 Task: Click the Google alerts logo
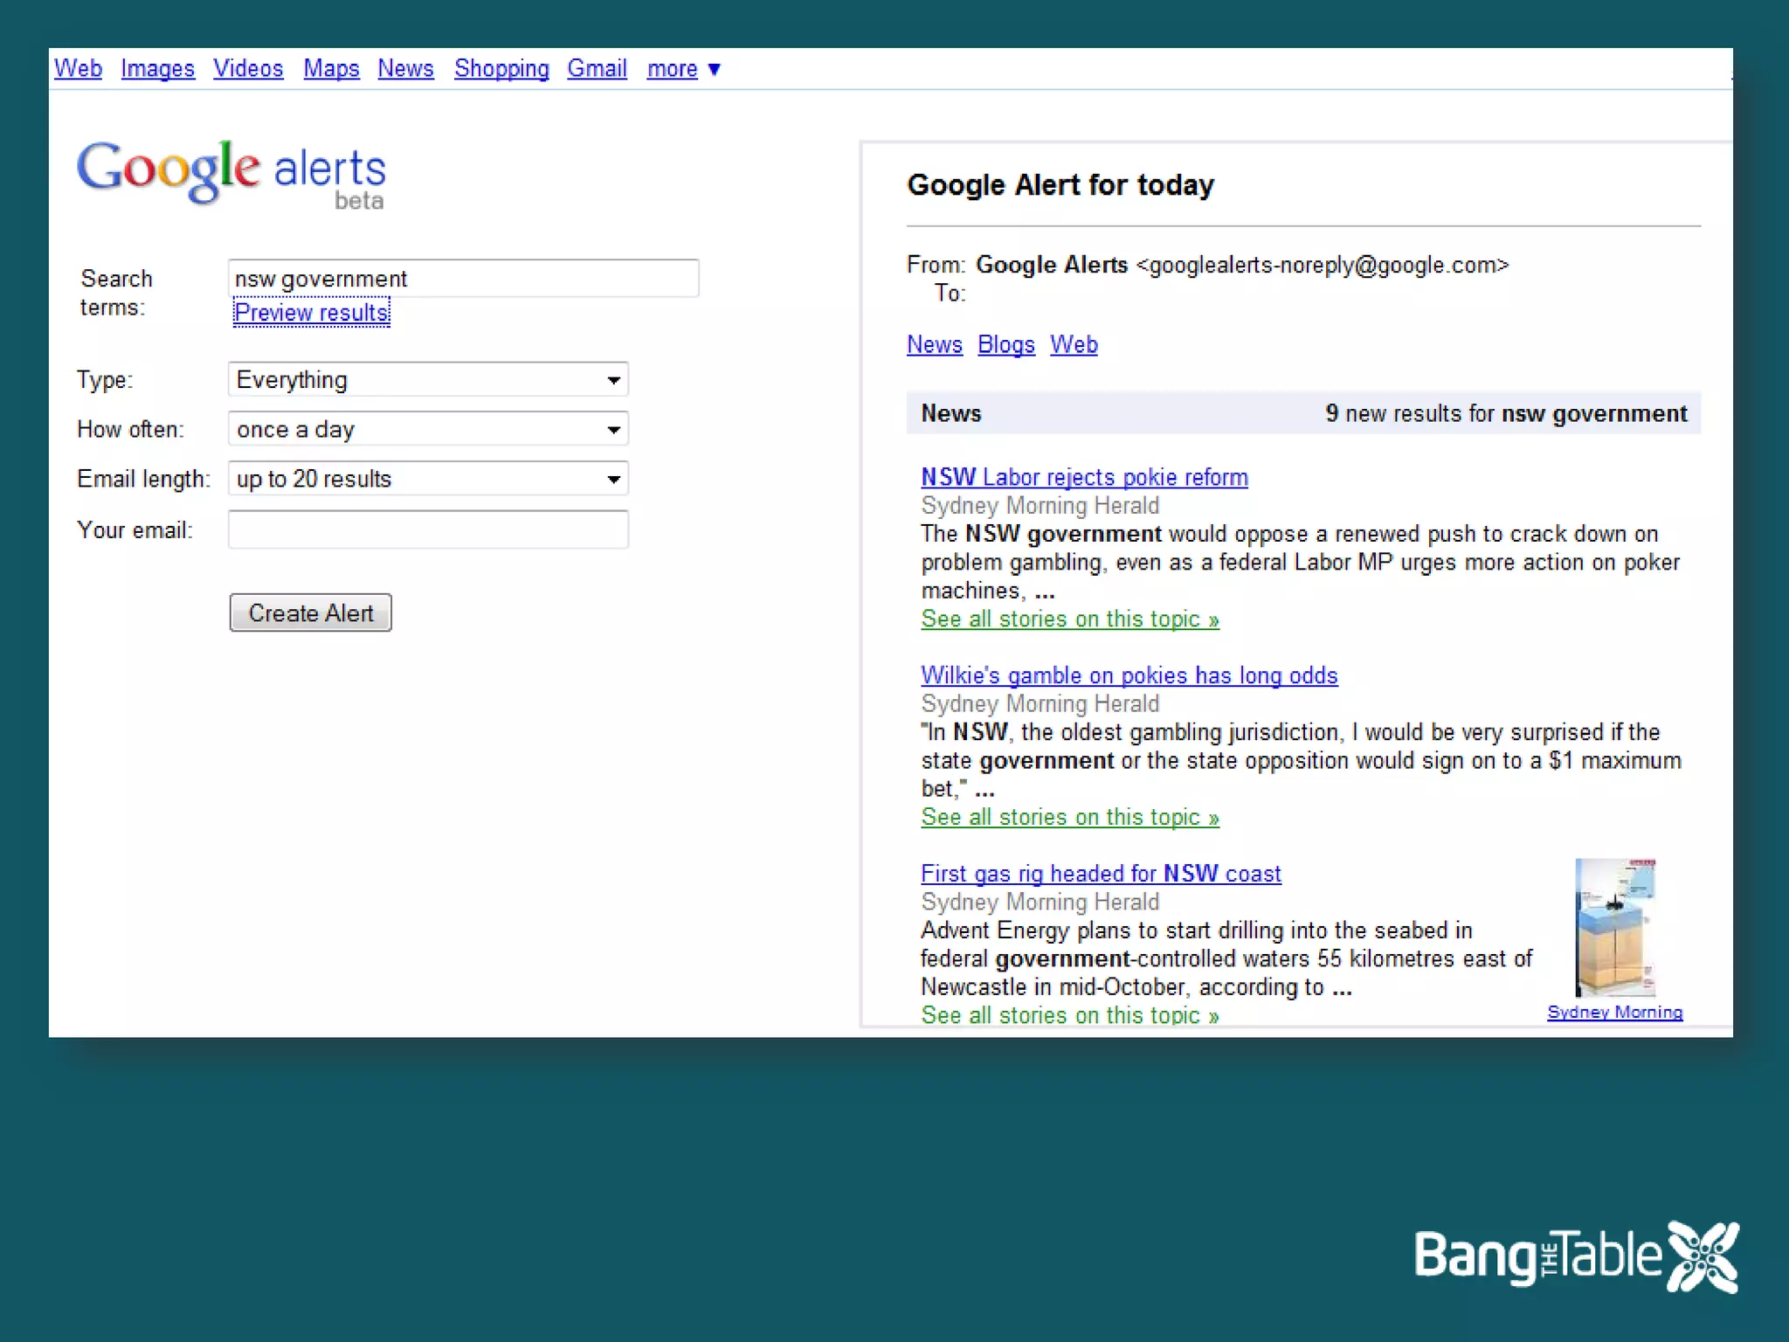point(231,173)
